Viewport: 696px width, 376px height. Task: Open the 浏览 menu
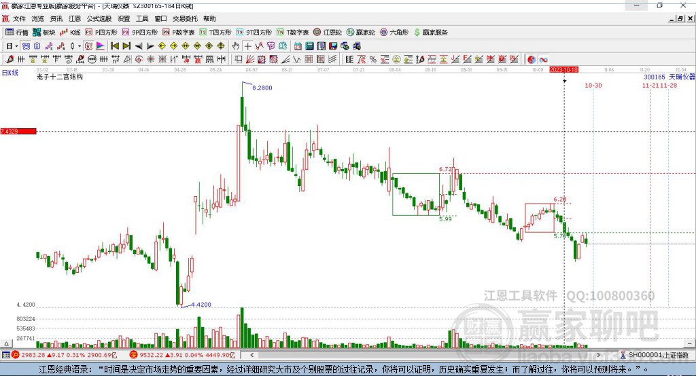38,18
